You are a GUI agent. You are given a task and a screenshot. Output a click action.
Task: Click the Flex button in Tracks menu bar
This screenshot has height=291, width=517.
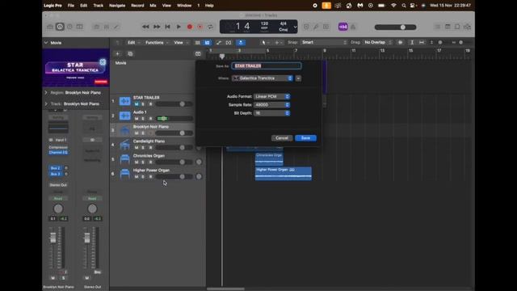[229, 43]
